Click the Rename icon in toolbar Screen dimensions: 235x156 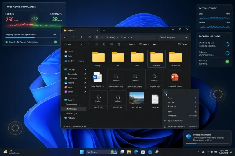point(104,45)
